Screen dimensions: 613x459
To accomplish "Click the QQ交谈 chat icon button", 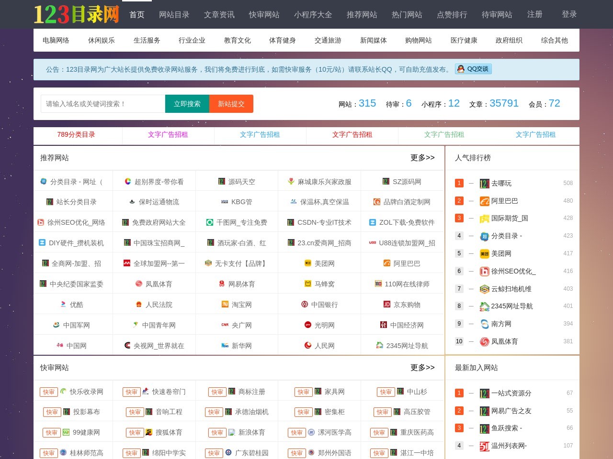I will 473,69.
